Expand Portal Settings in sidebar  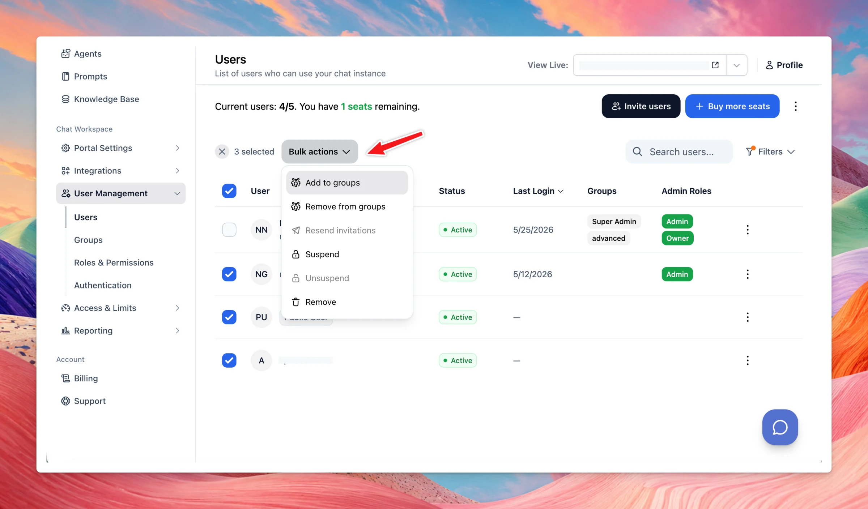point(121,148)
